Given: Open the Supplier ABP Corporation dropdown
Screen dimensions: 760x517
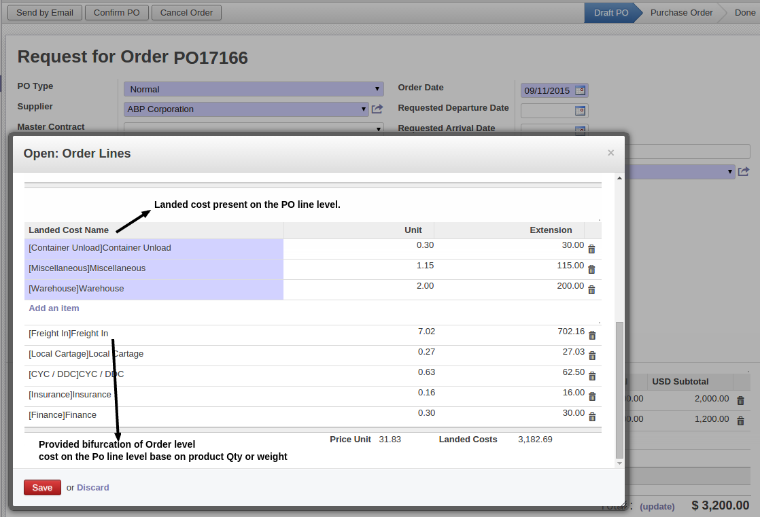Looking at the screenshot, I should point(246,109).
